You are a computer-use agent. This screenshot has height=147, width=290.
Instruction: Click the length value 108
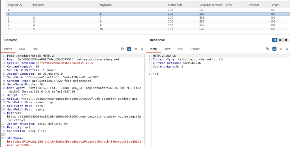click(273, 25)
